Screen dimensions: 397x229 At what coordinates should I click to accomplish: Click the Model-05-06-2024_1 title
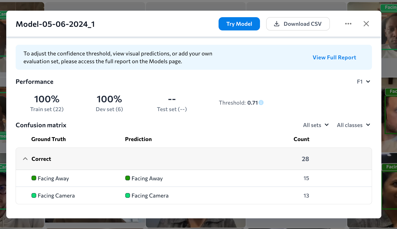click(55, 24)
